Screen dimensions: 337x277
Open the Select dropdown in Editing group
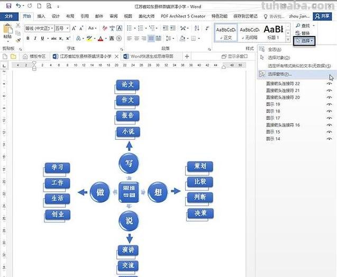[x=304, y=41]
